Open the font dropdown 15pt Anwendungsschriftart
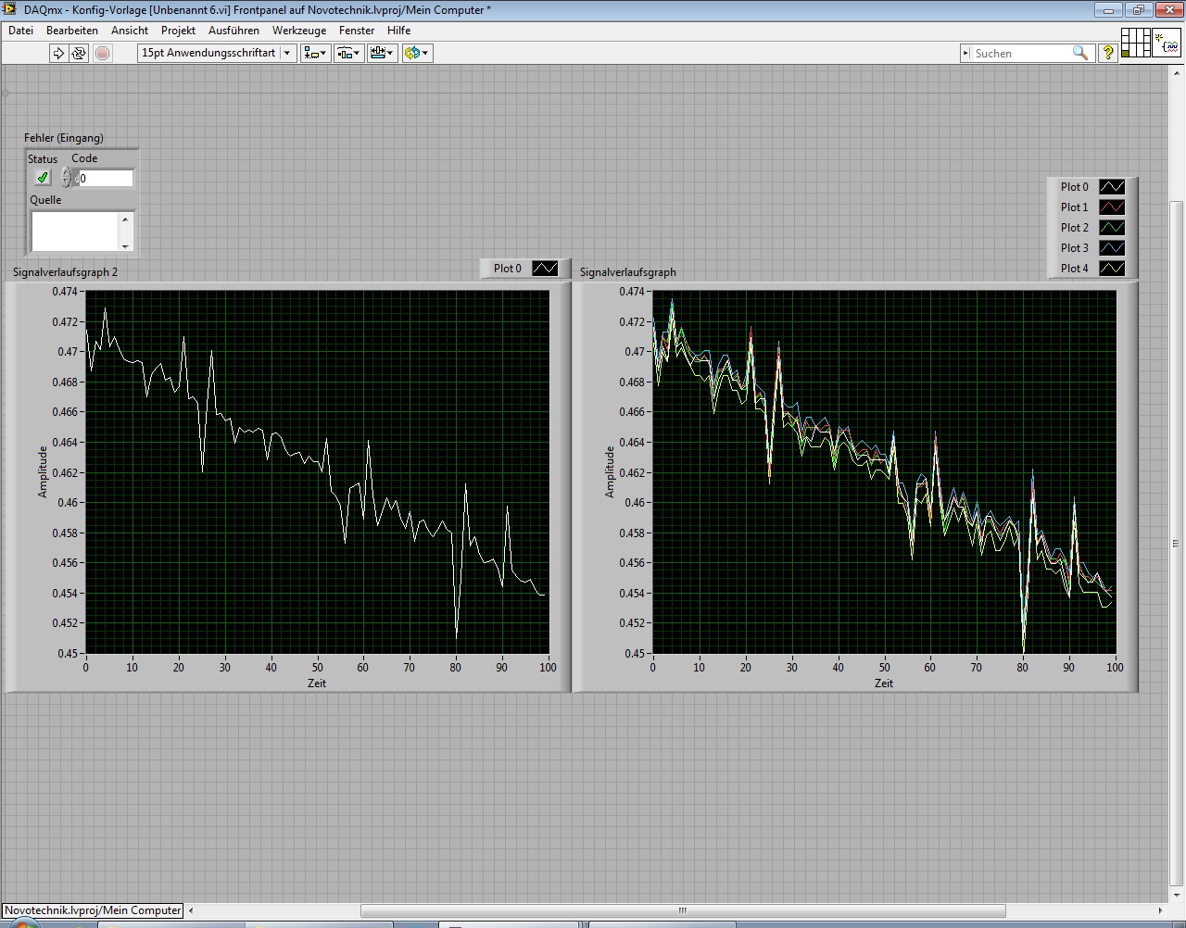 click(x=217, y=53)
